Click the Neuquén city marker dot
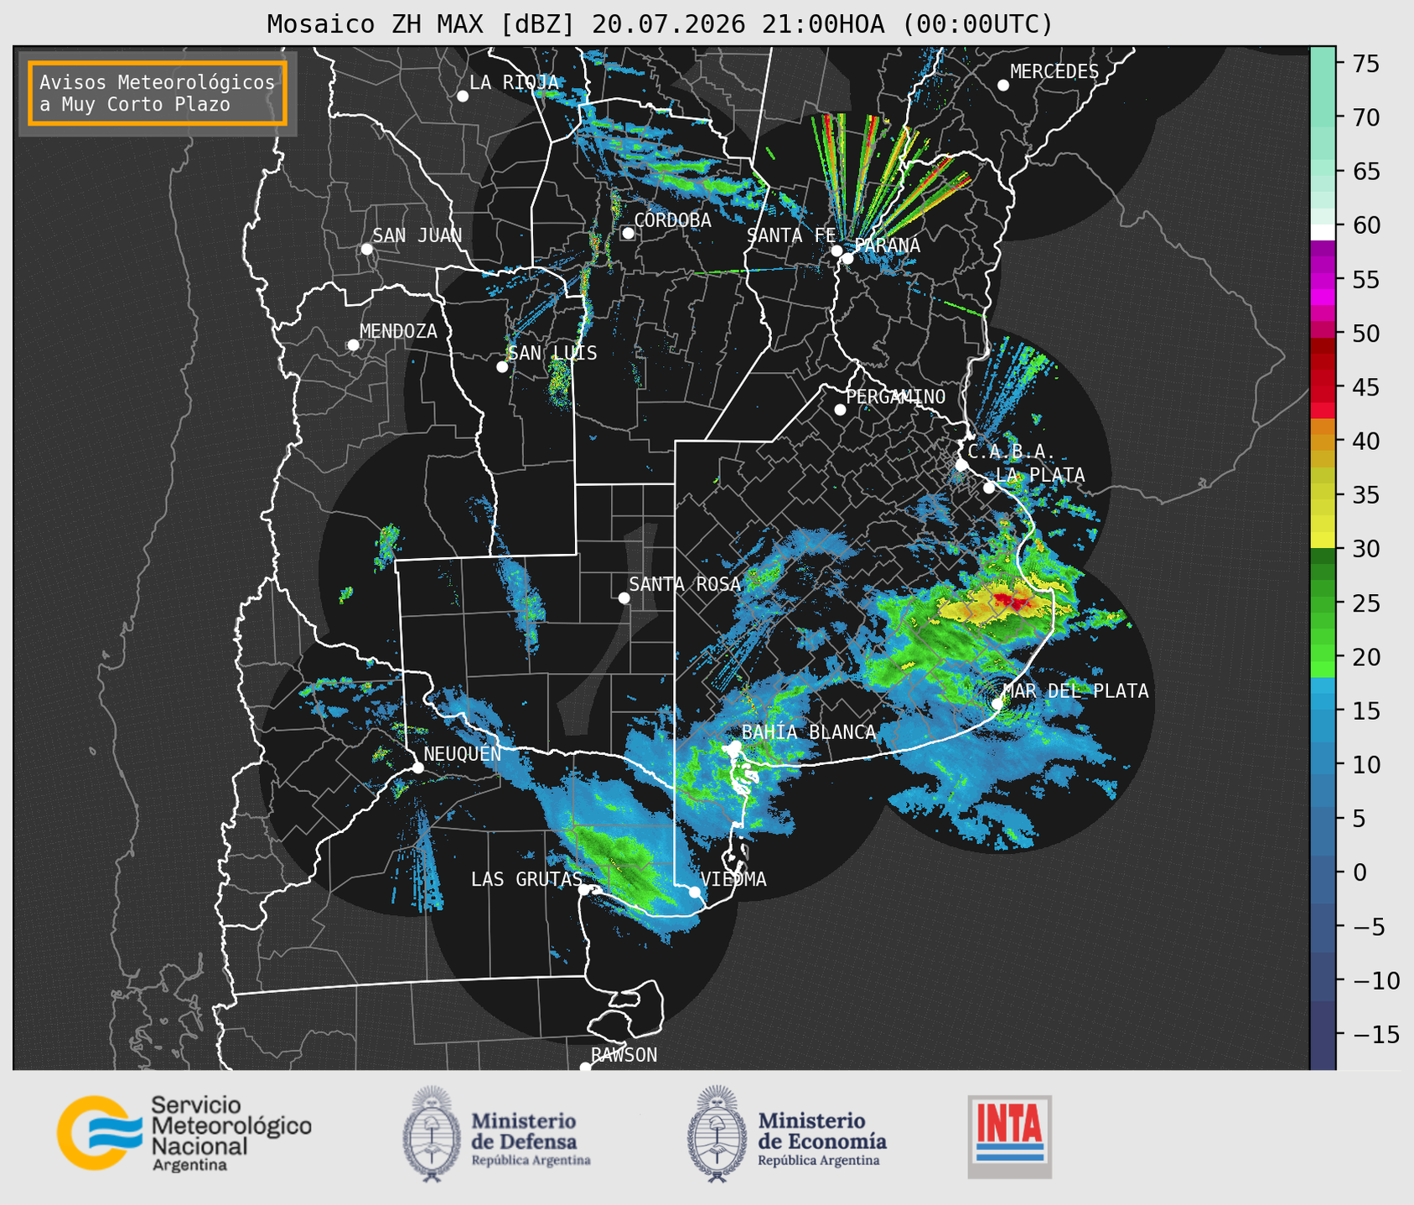The image size is (1414, 1205). (417, 768)
